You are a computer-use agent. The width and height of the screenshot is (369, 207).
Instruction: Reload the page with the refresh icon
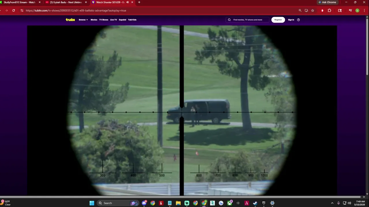click(x=14, y=10)
